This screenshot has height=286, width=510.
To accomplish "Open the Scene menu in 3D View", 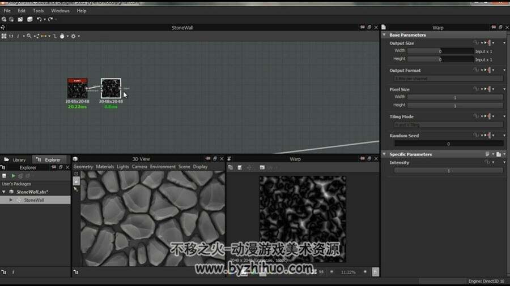I will (x=184, y=167).
